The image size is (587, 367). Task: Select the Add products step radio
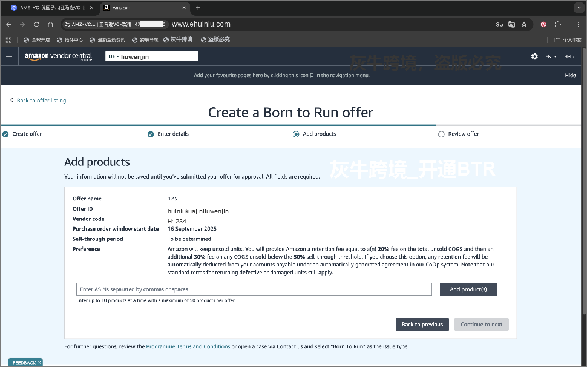(x=296, y=134)
